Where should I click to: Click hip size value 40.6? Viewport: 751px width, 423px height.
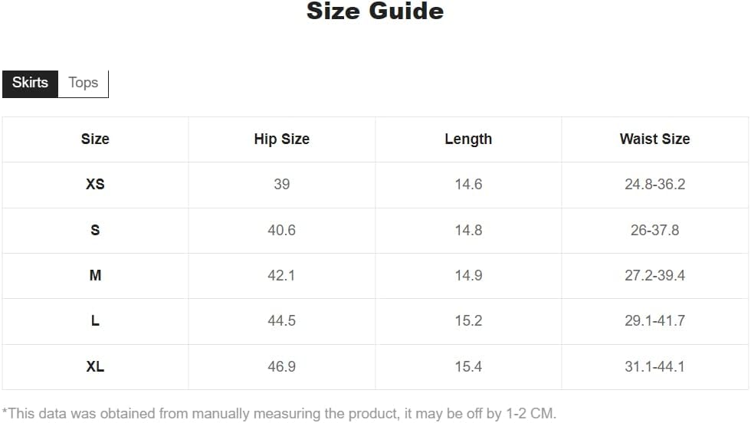[282, 230]
